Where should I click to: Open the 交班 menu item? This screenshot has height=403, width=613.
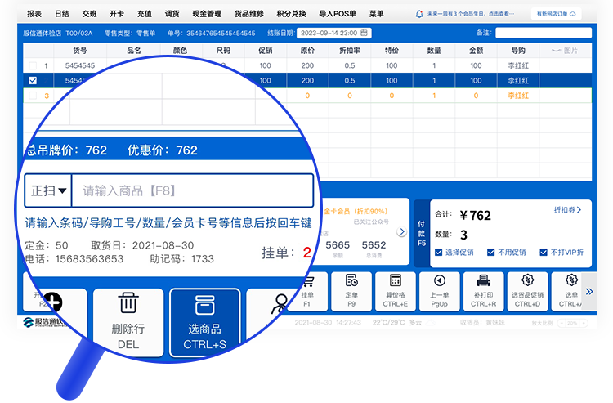[89, 14]
